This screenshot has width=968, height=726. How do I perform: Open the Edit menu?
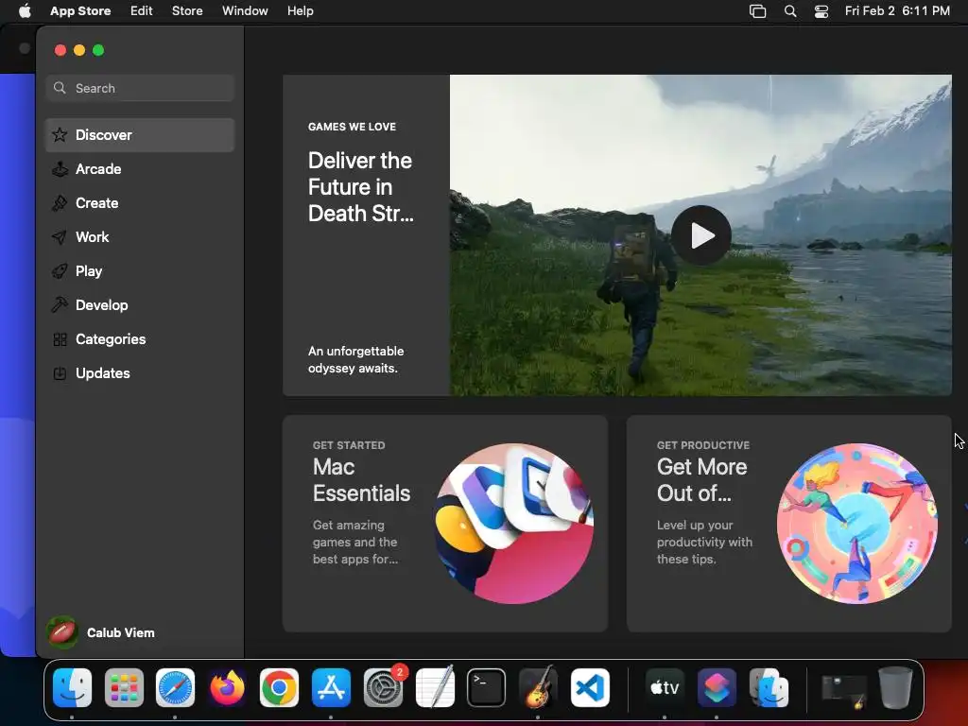[142, 10]
